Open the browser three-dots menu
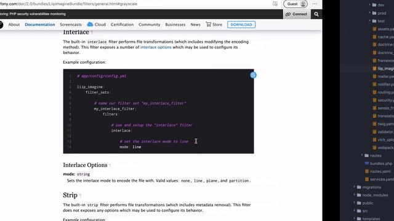The width and height of the screenshot is (394, 221). pyautogui.click(x=315, y=4)
